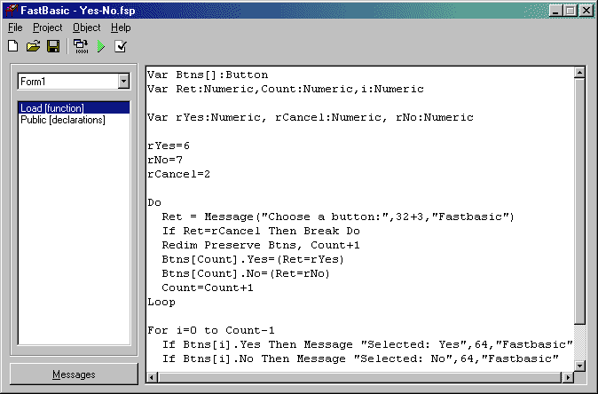The image size is (598, 394).
Task: Maximize the FastBasic window
Action: (x=570, y=11)
